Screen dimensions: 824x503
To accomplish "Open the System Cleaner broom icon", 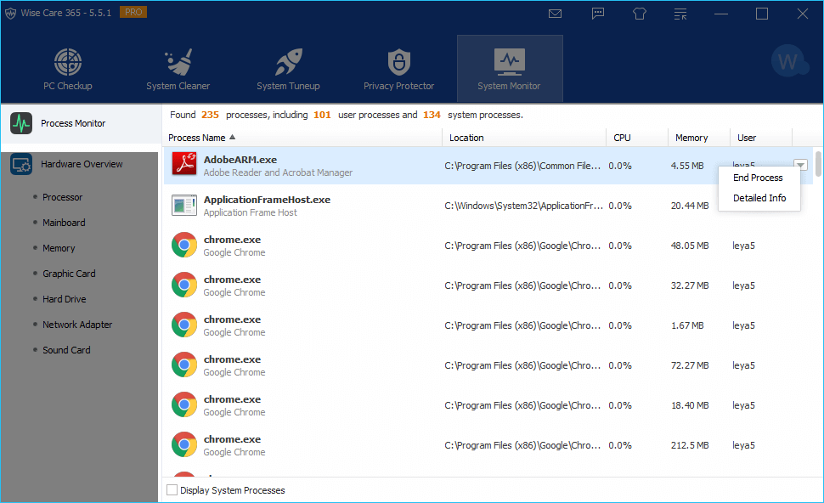I will [x=178, y=62].
